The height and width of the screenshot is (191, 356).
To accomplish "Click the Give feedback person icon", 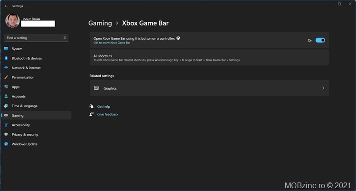I will tap(91, 114).
